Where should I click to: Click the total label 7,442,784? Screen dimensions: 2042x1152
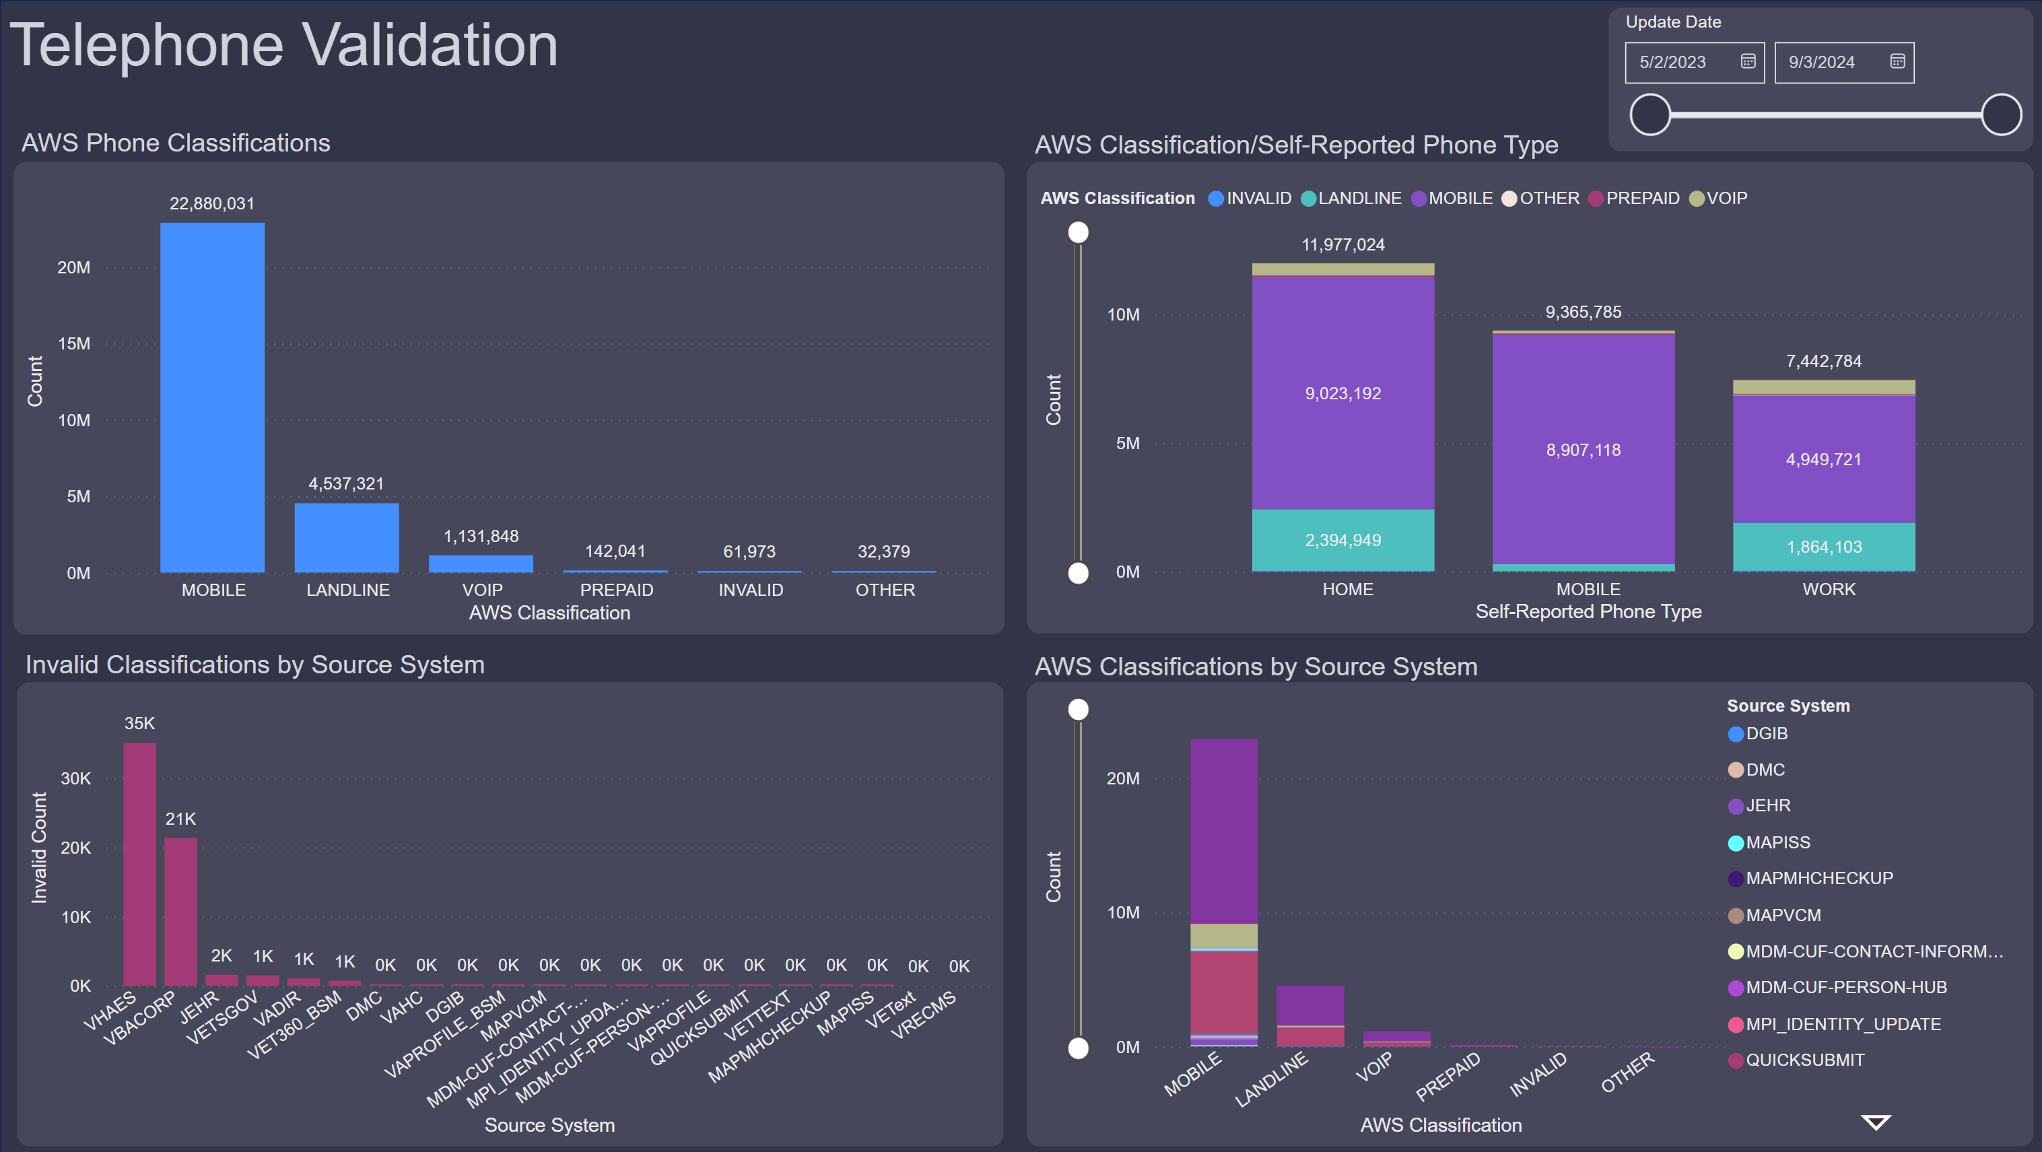(x=1823, y=362)
